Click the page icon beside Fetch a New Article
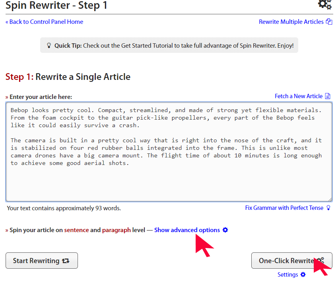This screenshot has width=336, height=281. [328, 96]
